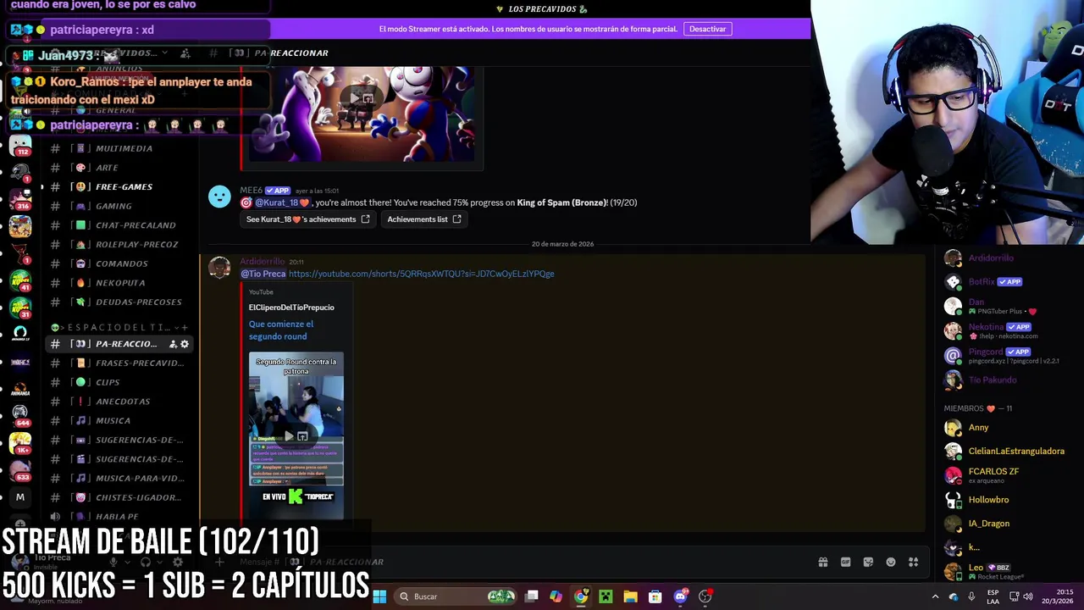Open the apps launcher icon in chat bar

(x=913, y=562)
